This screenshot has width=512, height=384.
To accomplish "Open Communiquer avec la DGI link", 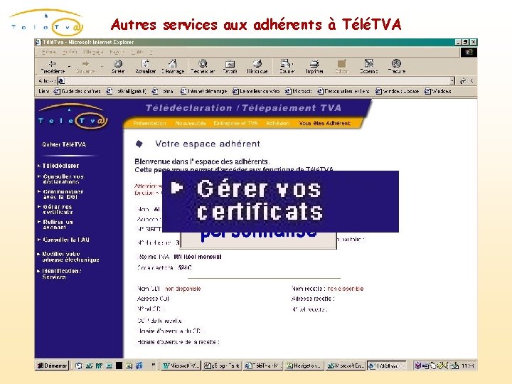I will (x=63, y=194).
